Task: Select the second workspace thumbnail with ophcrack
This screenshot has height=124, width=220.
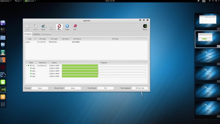Action: [208, 39]
